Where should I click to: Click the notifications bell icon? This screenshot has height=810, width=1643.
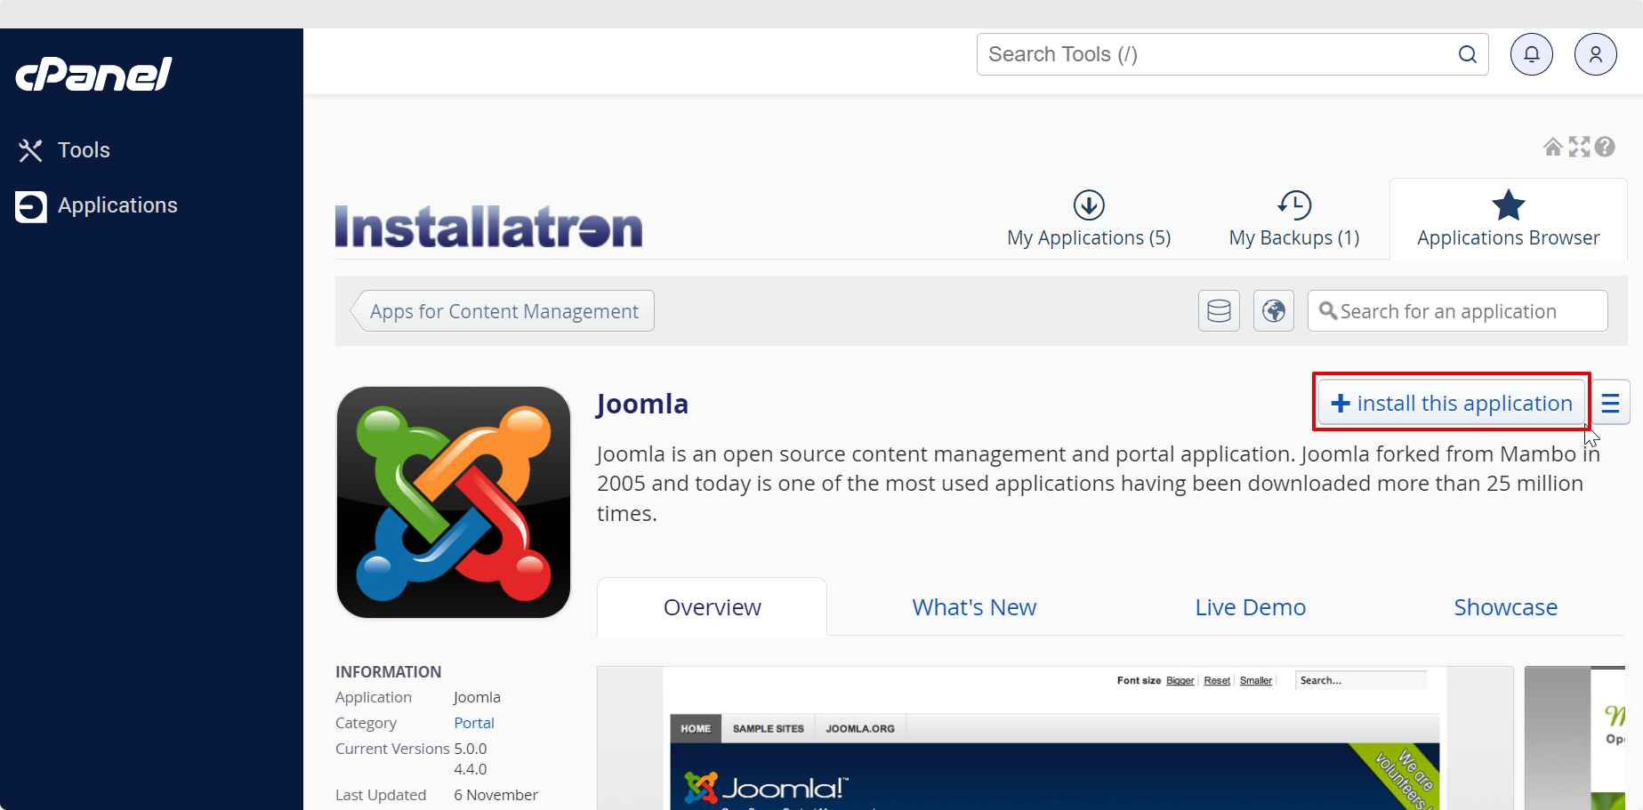1531,54
